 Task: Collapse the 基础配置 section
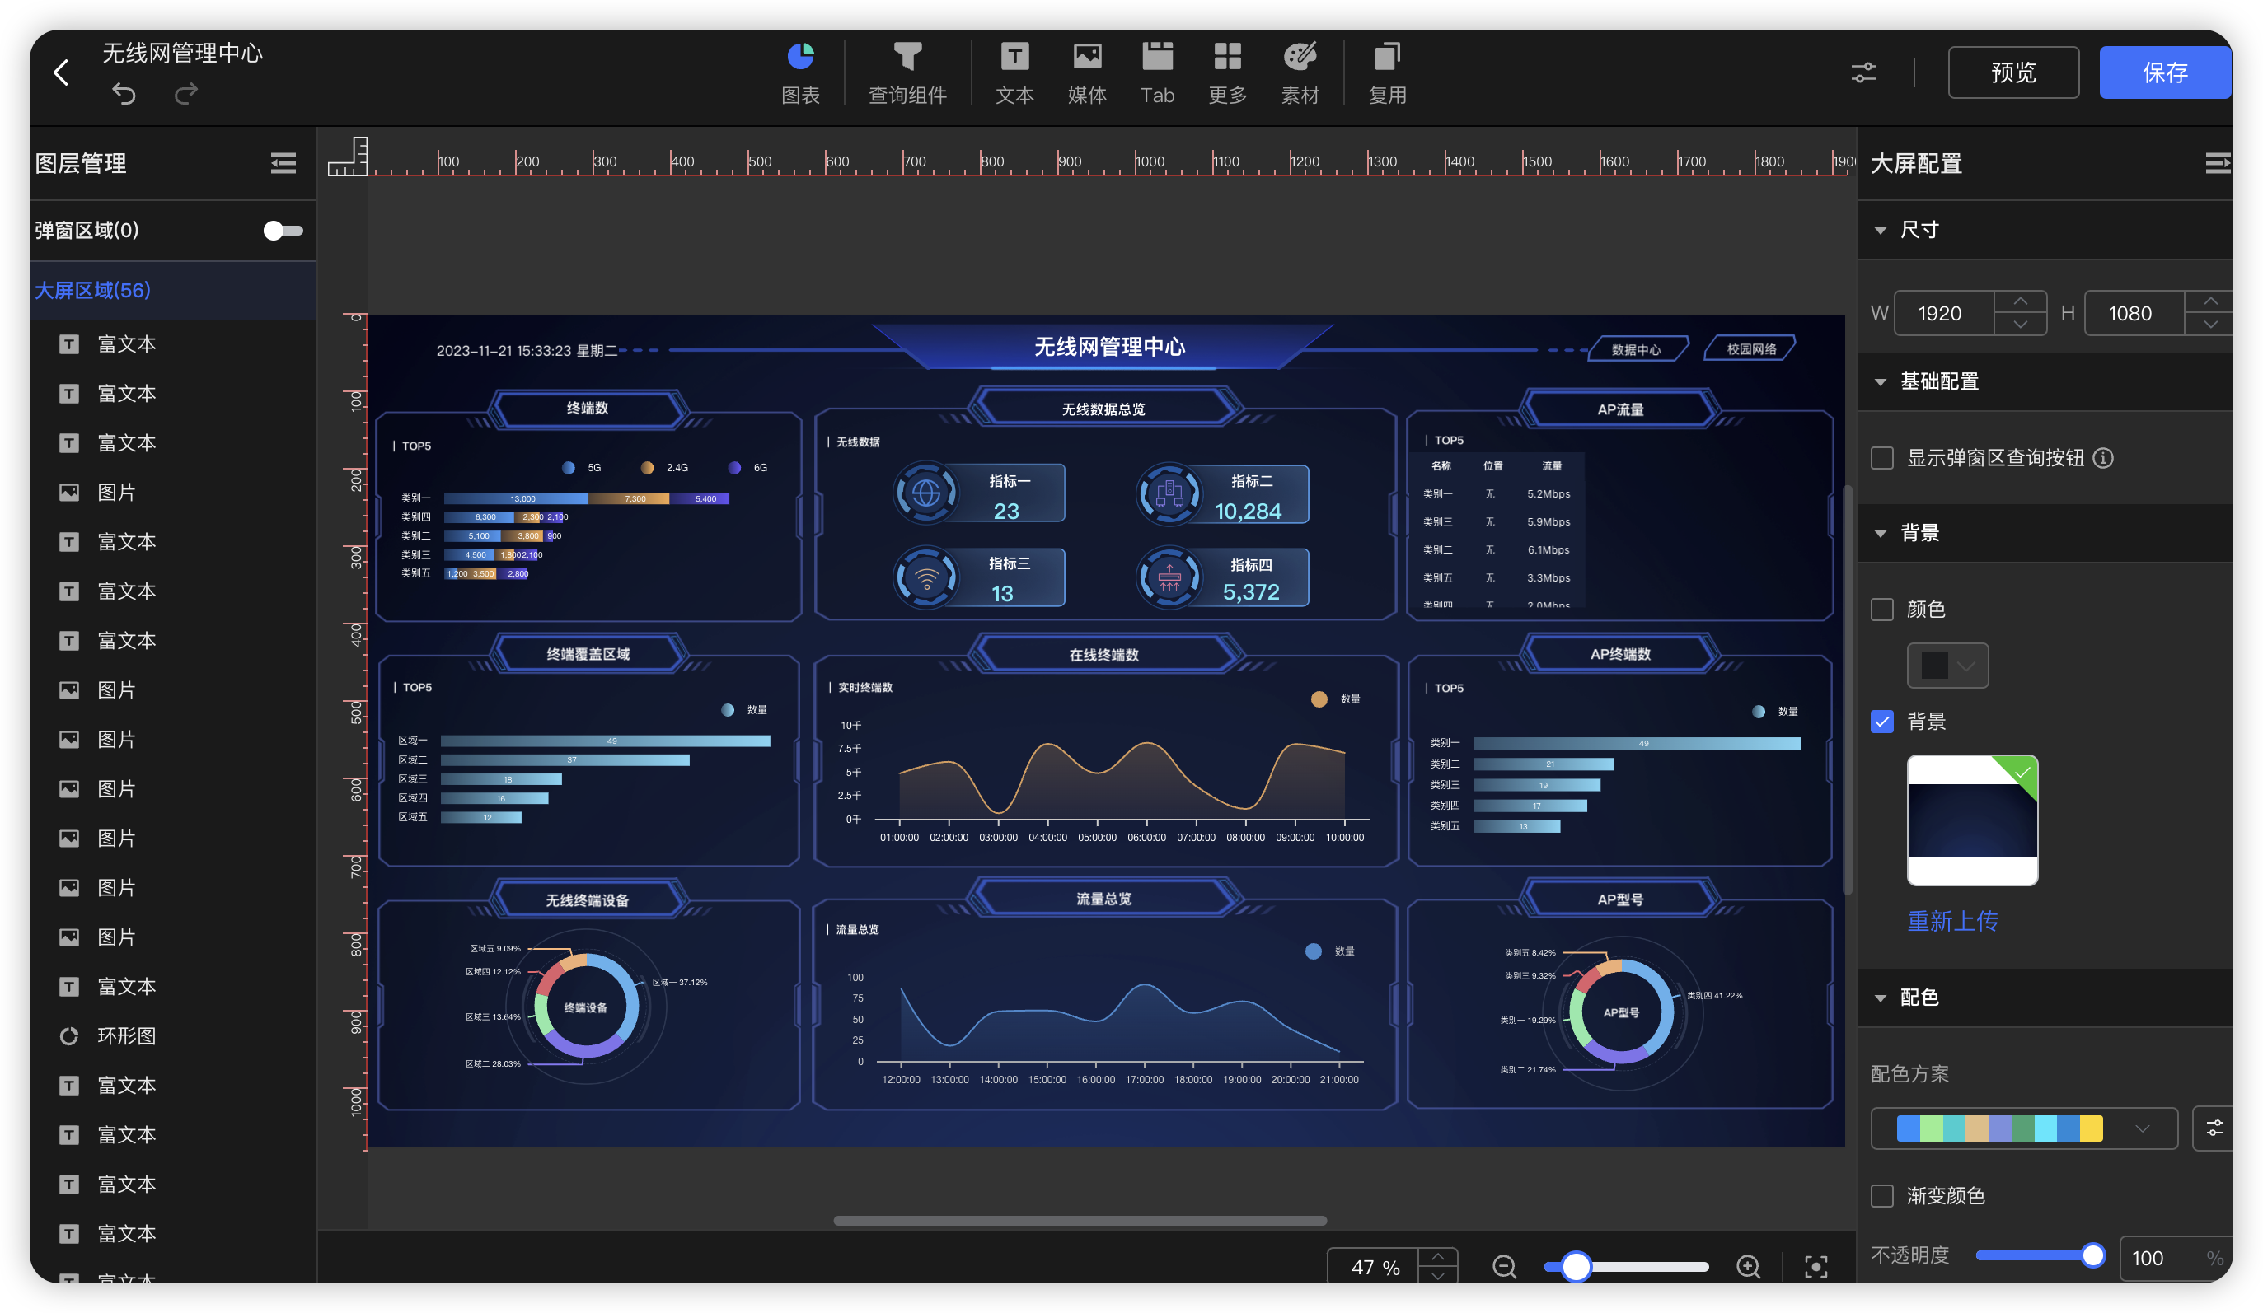pyautogui.click(x=1881, y=381)
